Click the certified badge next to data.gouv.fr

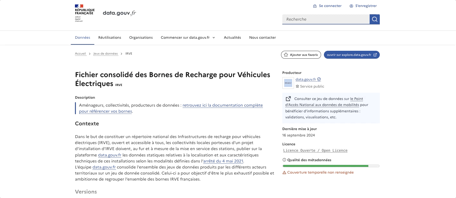319,79
